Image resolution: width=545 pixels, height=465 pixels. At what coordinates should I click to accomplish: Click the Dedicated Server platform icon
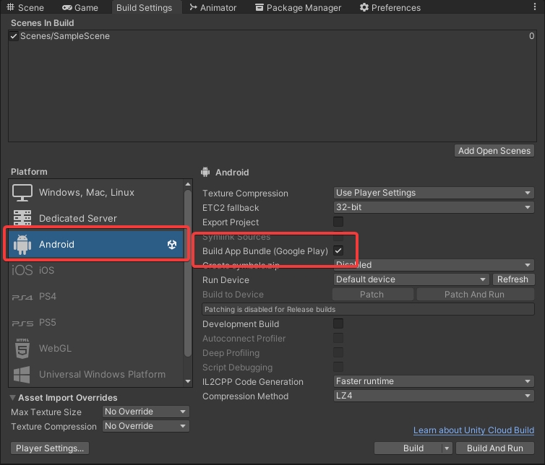coord(22,218)
